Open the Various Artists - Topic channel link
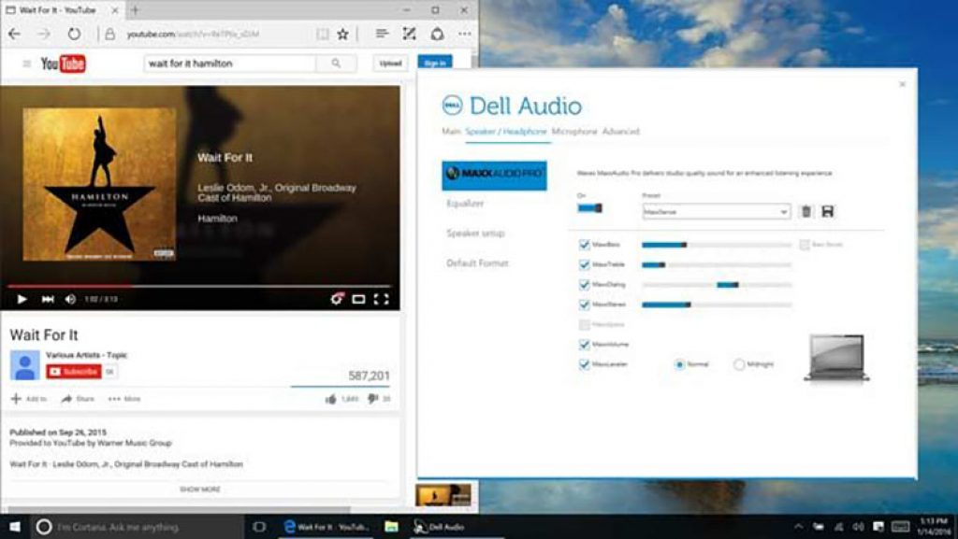The image size is (958, 539). [x=87, y=355]
